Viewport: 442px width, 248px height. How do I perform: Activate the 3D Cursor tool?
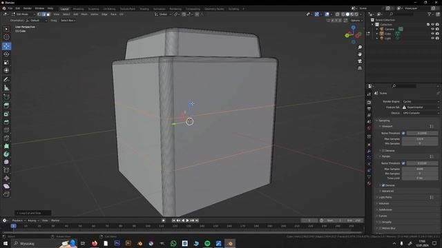(6, 37)
